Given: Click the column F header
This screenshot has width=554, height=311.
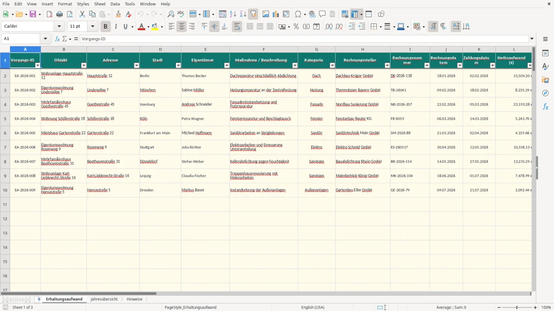Looking at the screenshot, I should 264,49.
